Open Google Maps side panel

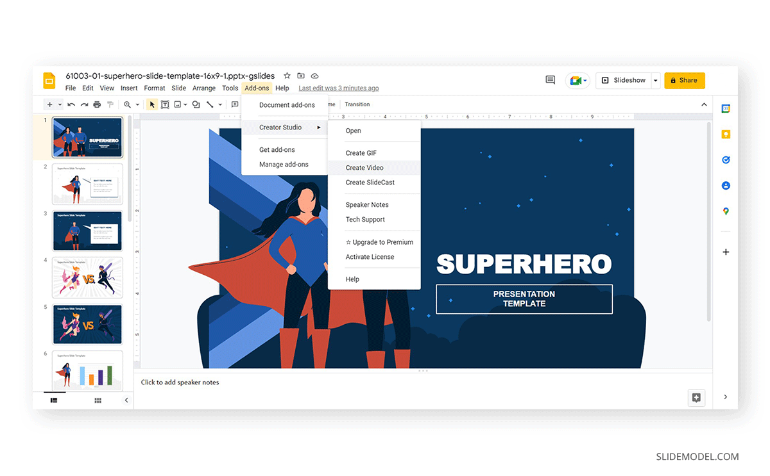pos(726,211)
